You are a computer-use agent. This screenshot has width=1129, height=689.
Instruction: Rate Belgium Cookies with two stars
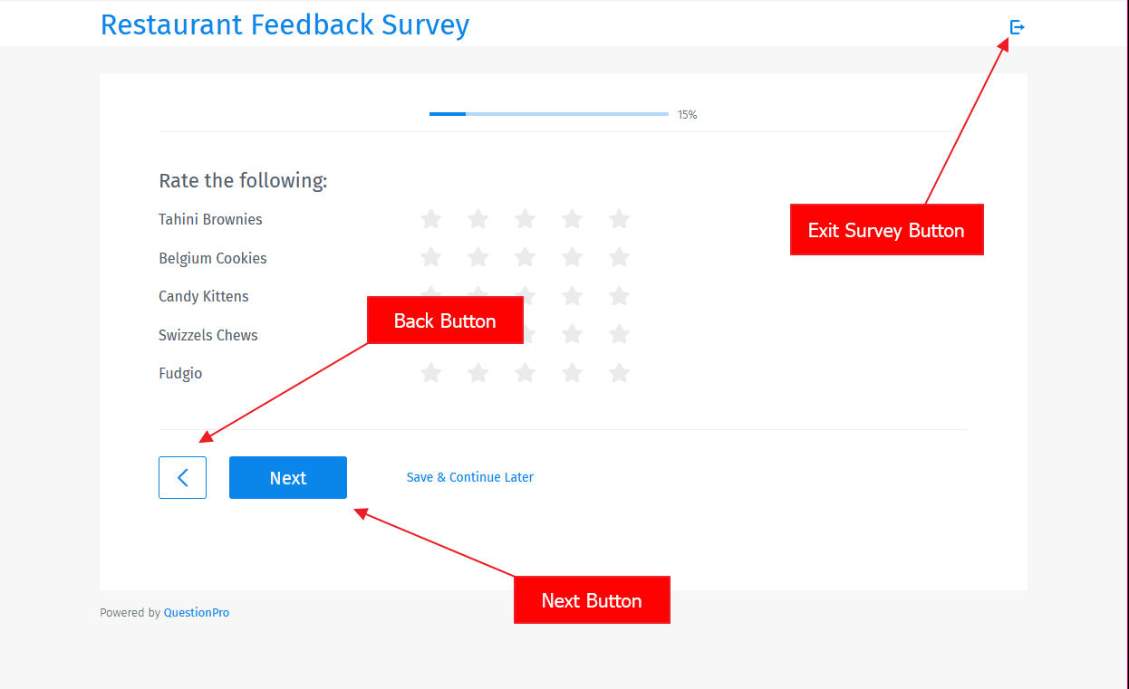[478, 257]
